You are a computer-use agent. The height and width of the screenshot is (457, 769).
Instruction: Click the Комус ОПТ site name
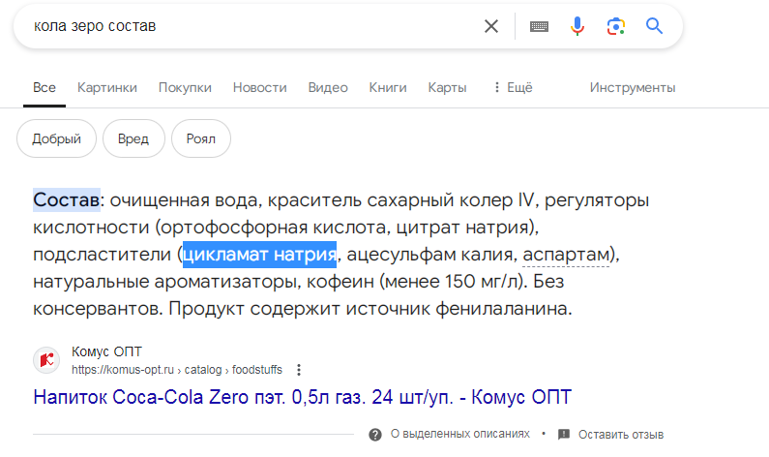click(x=106, y=351)
